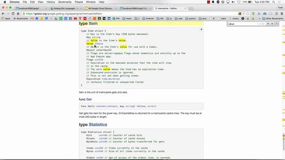Click the white cloud extension icon

270,14
